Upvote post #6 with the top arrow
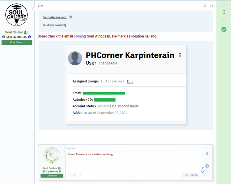This screenshot has width=231, height=184. [x=224, y=5]
